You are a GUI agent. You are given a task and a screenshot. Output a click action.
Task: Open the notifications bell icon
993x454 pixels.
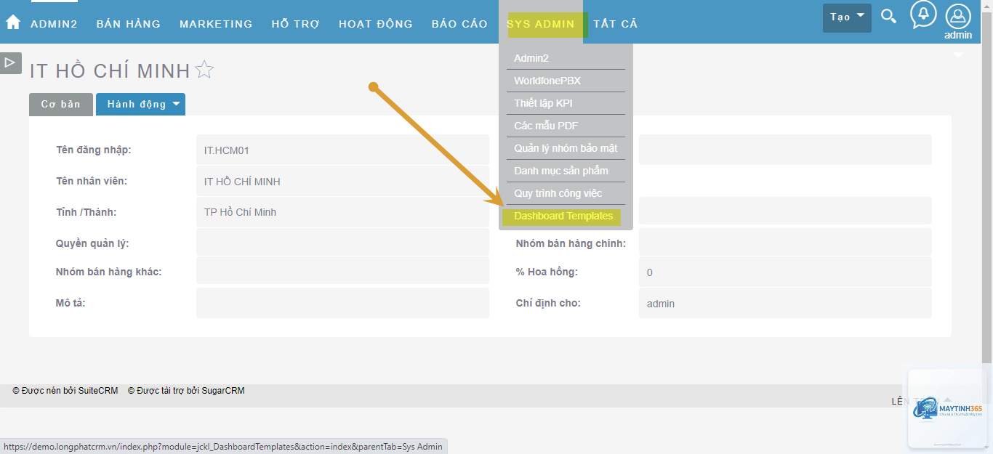coord(923,15)
